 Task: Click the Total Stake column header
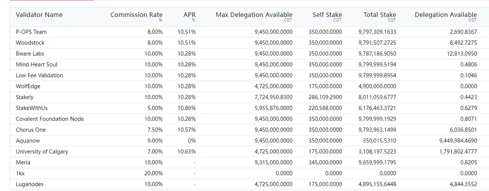click(x=380, y=15)
